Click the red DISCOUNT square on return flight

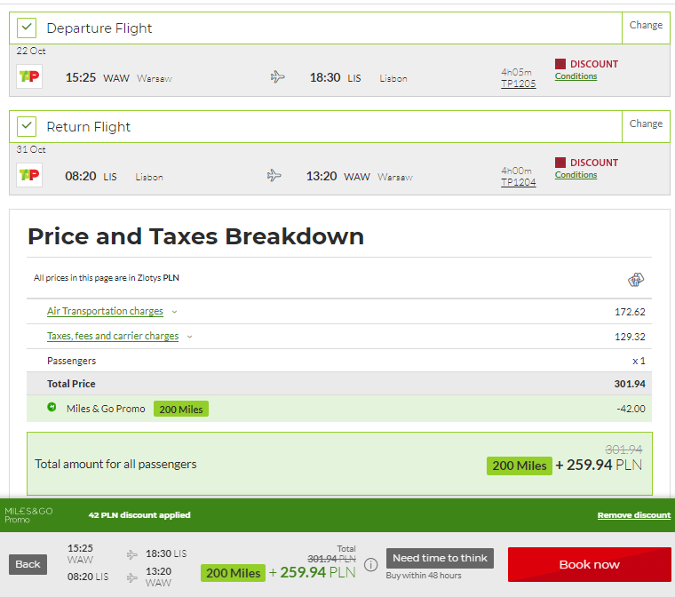tap(560, 163)
